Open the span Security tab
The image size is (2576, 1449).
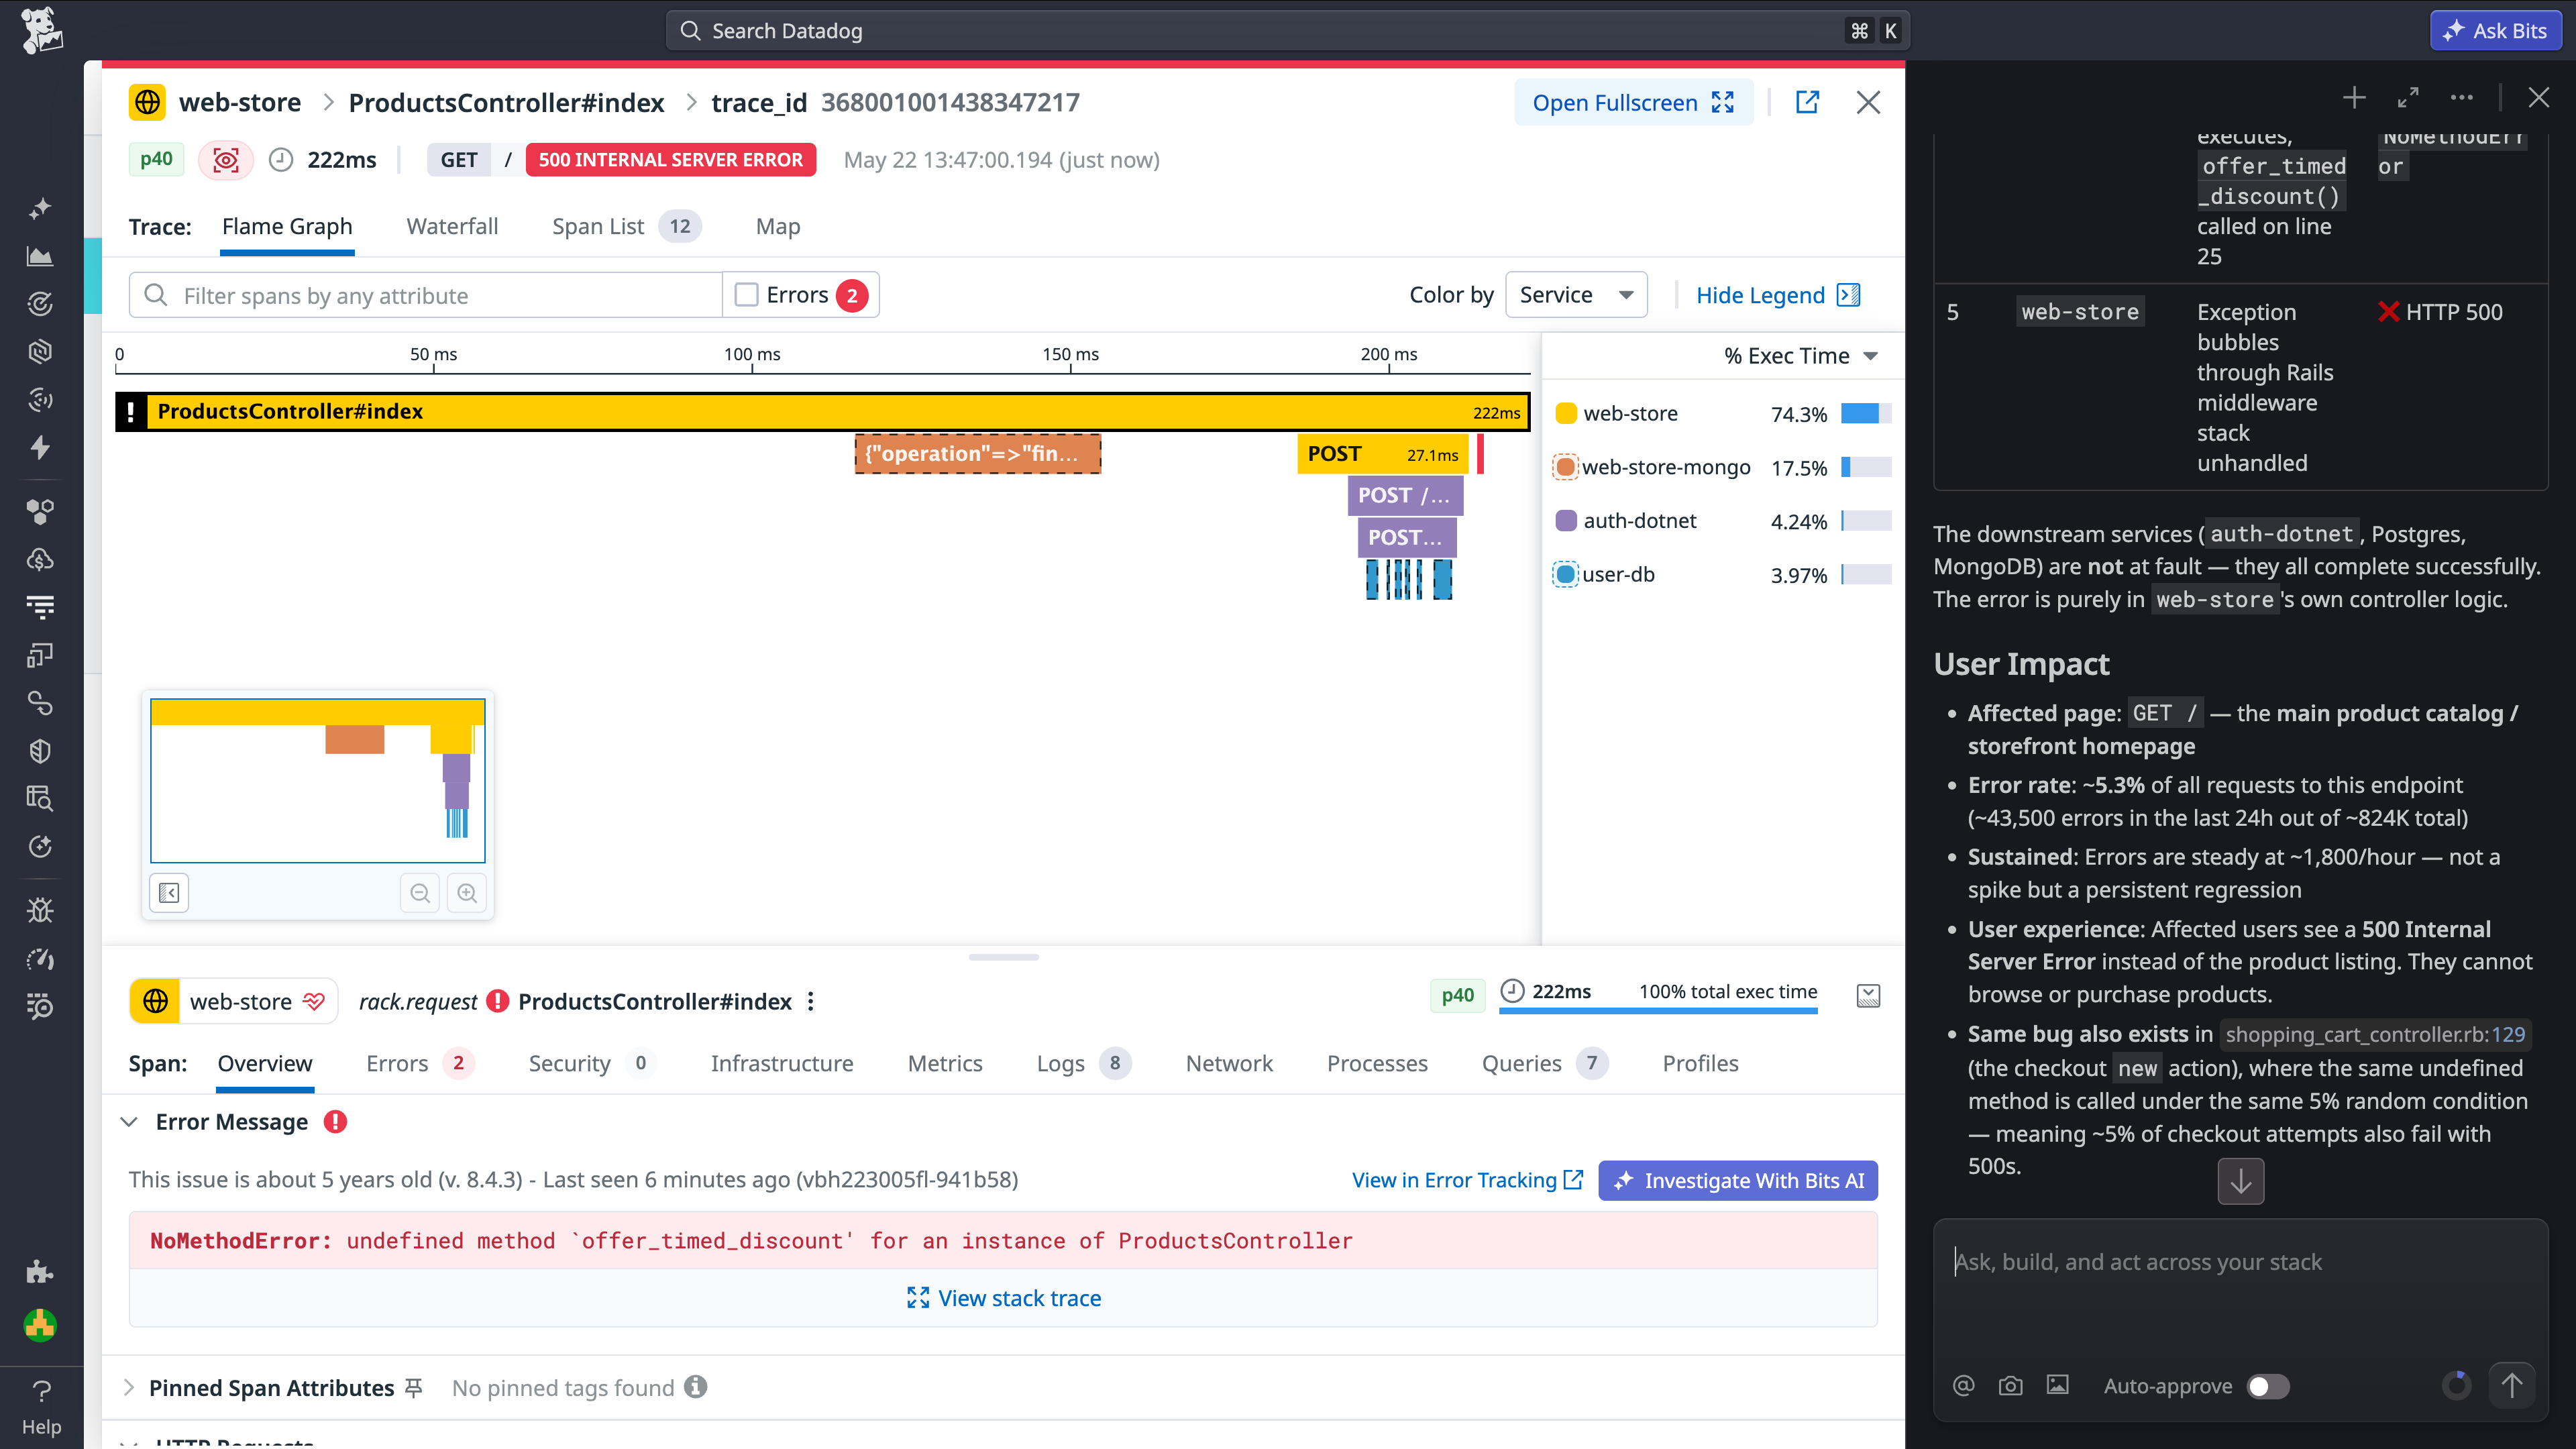coord(591,1063)
